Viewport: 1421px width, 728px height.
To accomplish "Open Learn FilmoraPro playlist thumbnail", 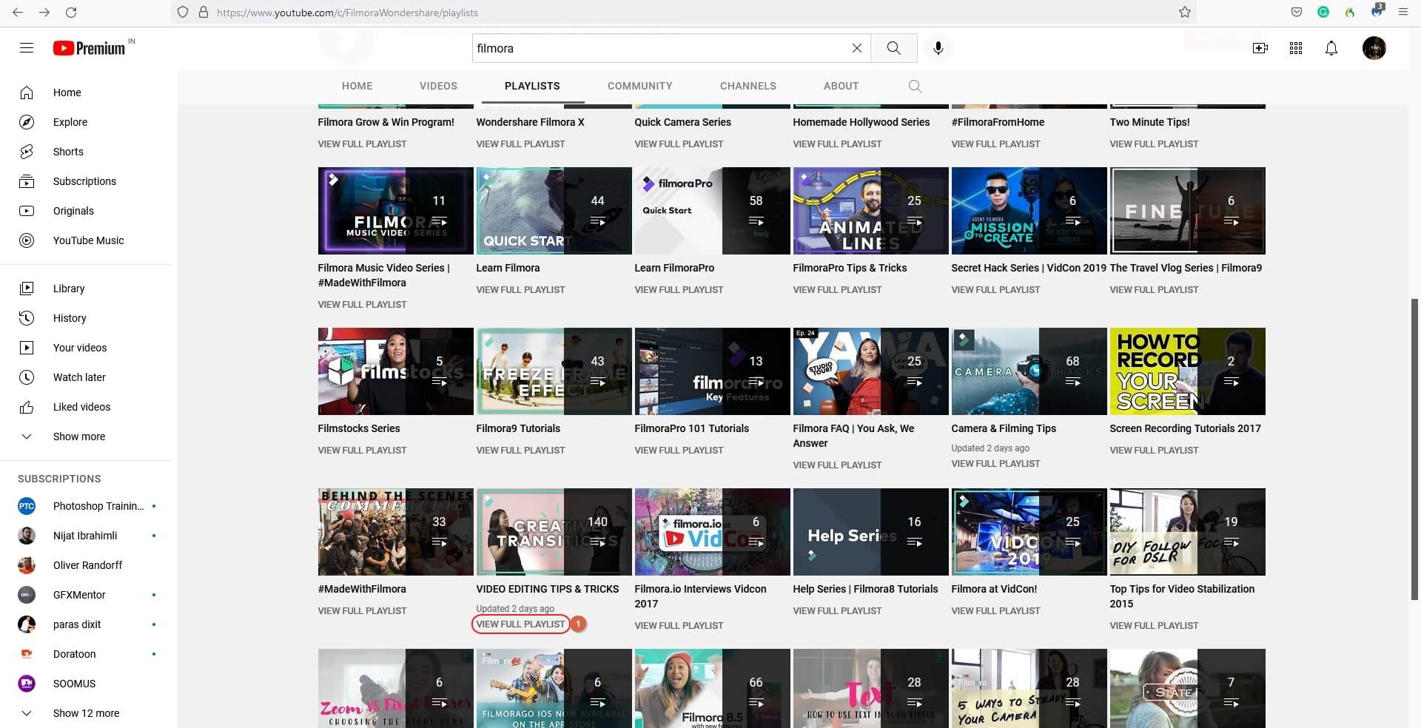I will point(712,211).
